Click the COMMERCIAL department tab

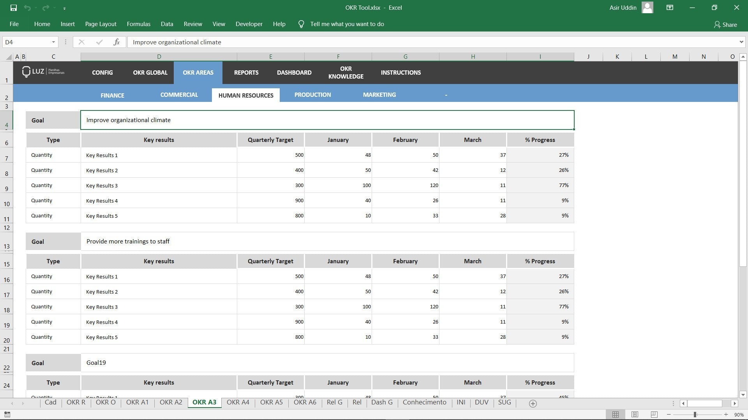coord(179,94)
